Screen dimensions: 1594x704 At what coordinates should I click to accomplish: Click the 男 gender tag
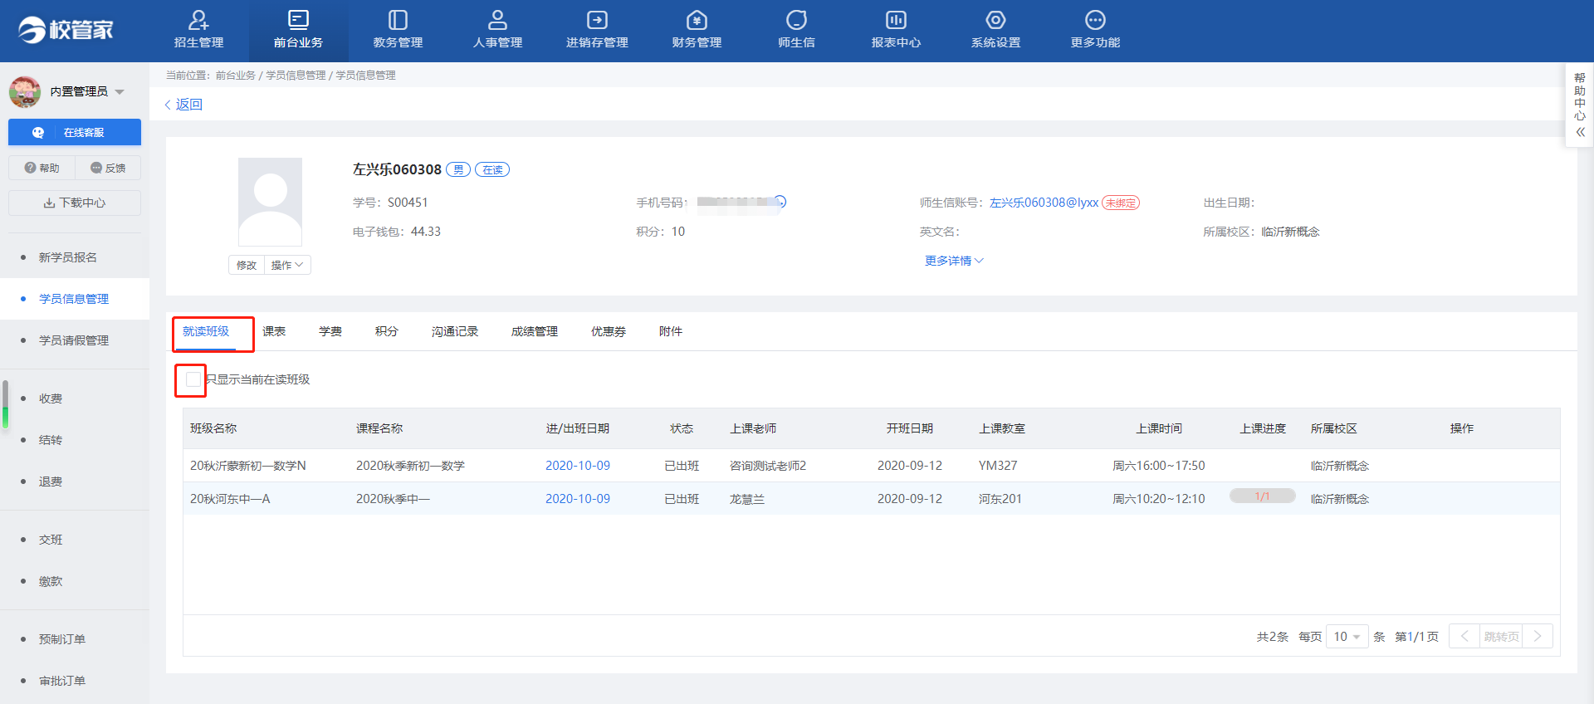pyautogui.click(x=458, y=169)
